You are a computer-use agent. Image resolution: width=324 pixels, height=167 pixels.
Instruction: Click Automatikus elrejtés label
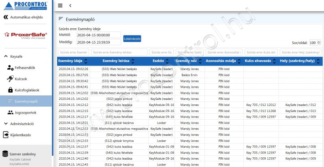point(26,17)
